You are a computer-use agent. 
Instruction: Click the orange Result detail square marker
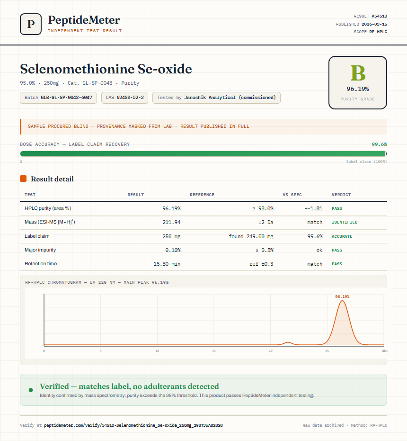23,179
